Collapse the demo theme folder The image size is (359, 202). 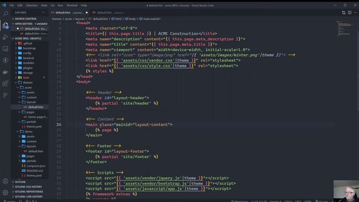pyautogui.click(x=29, y=131)
